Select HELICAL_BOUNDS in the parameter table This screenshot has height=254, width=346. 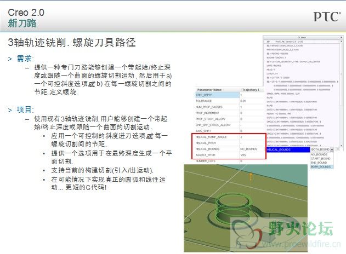tap(207, 149)
